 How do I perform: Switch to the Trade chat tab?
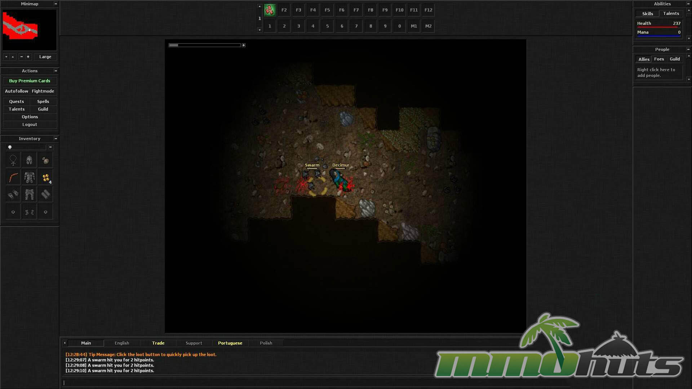(x=158, y=343)
